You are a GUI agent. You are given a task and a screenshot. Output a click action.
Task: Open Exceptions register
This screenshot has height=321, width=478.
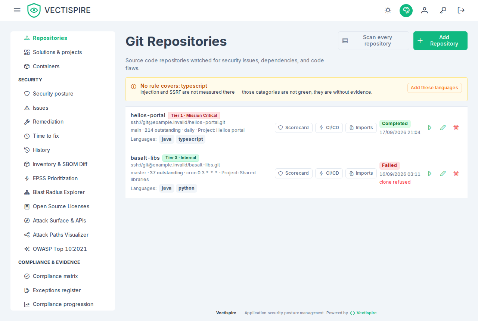click(x=63, y=290)
